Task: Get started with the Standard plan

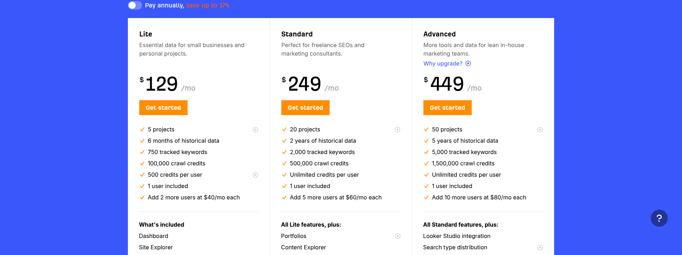Action: [x=305, y=107]
